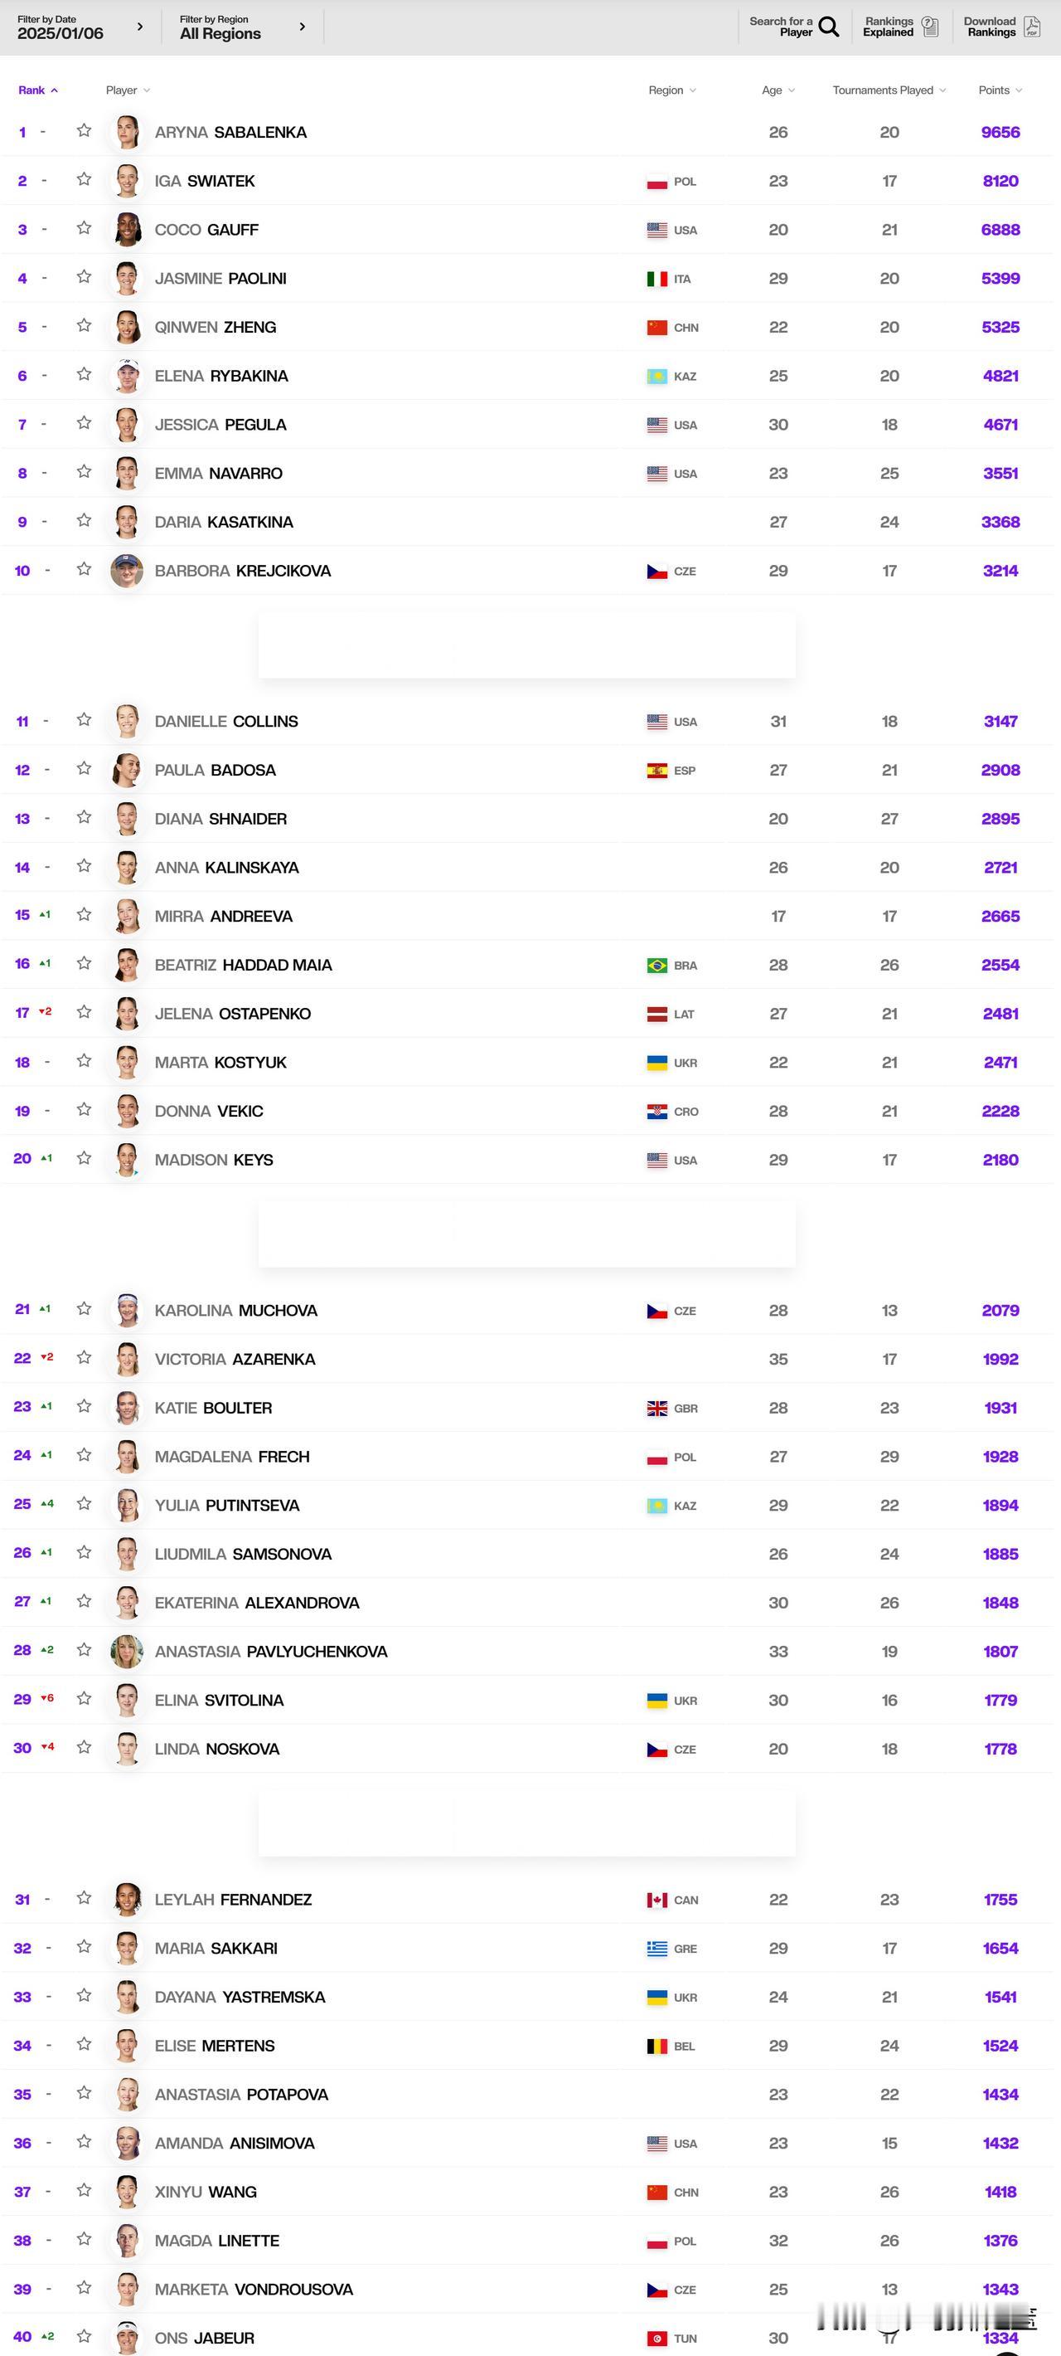Toggle favorite star for Coco Gauff

(x=84, y=228)
